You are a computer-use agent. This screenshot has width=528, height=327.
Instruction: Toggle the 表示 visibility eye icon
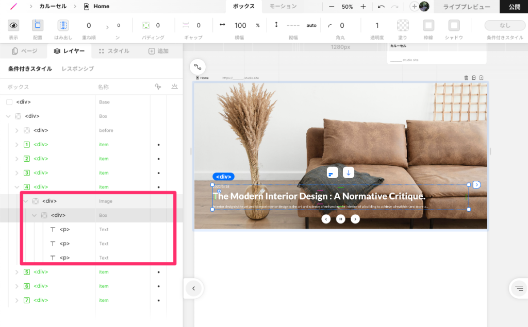(13, 25)
